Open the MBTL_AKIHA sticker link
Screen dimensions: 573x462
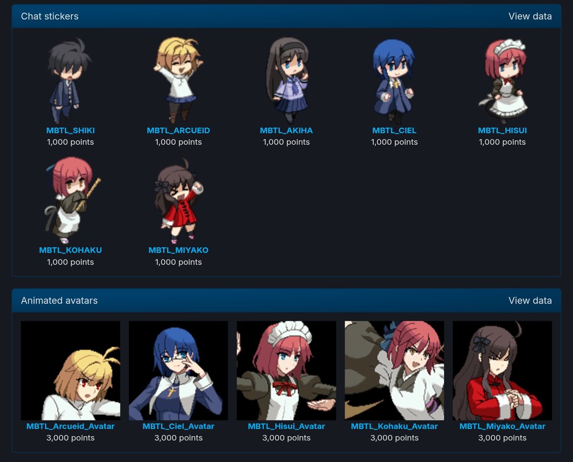click(x=286, y=130)
